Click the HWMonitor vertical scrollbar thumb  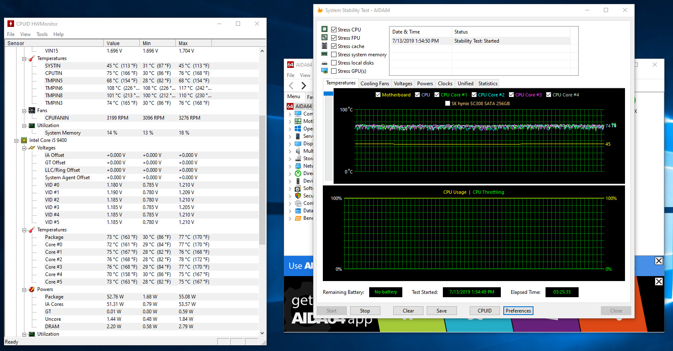coord(262,180)
